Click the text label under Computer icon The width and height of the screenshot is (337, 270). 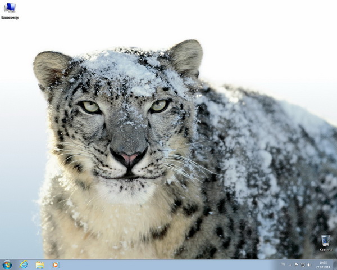tap(10, 18)
